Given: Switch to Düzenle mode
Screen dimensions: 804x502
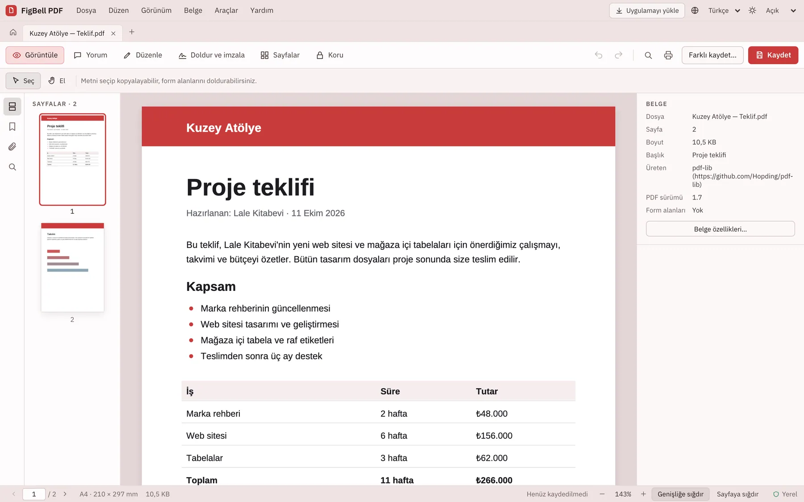Looking at the screenshot, I should (x=143, y=55).
